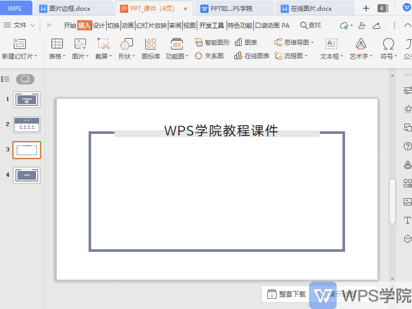The width and height of the screenshot is (412, 309).
Task: Open the Slide Show (幻灯片放映) tab
Action: 151,25
